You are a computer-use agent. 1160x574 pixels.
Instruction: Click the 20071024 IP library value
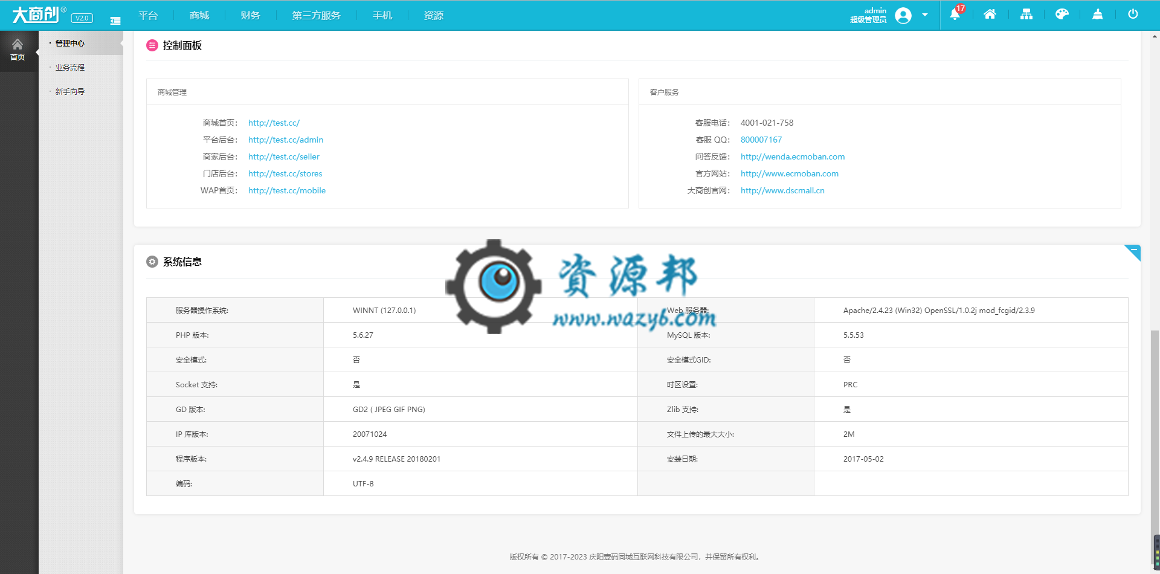[x=370, y=434]
